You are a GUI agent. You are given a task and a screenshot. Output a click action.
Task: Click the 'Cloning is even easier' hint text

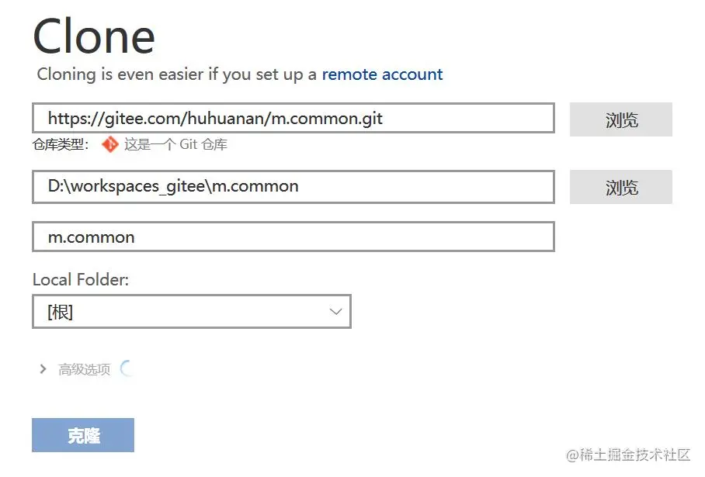(x=177, y=74)
